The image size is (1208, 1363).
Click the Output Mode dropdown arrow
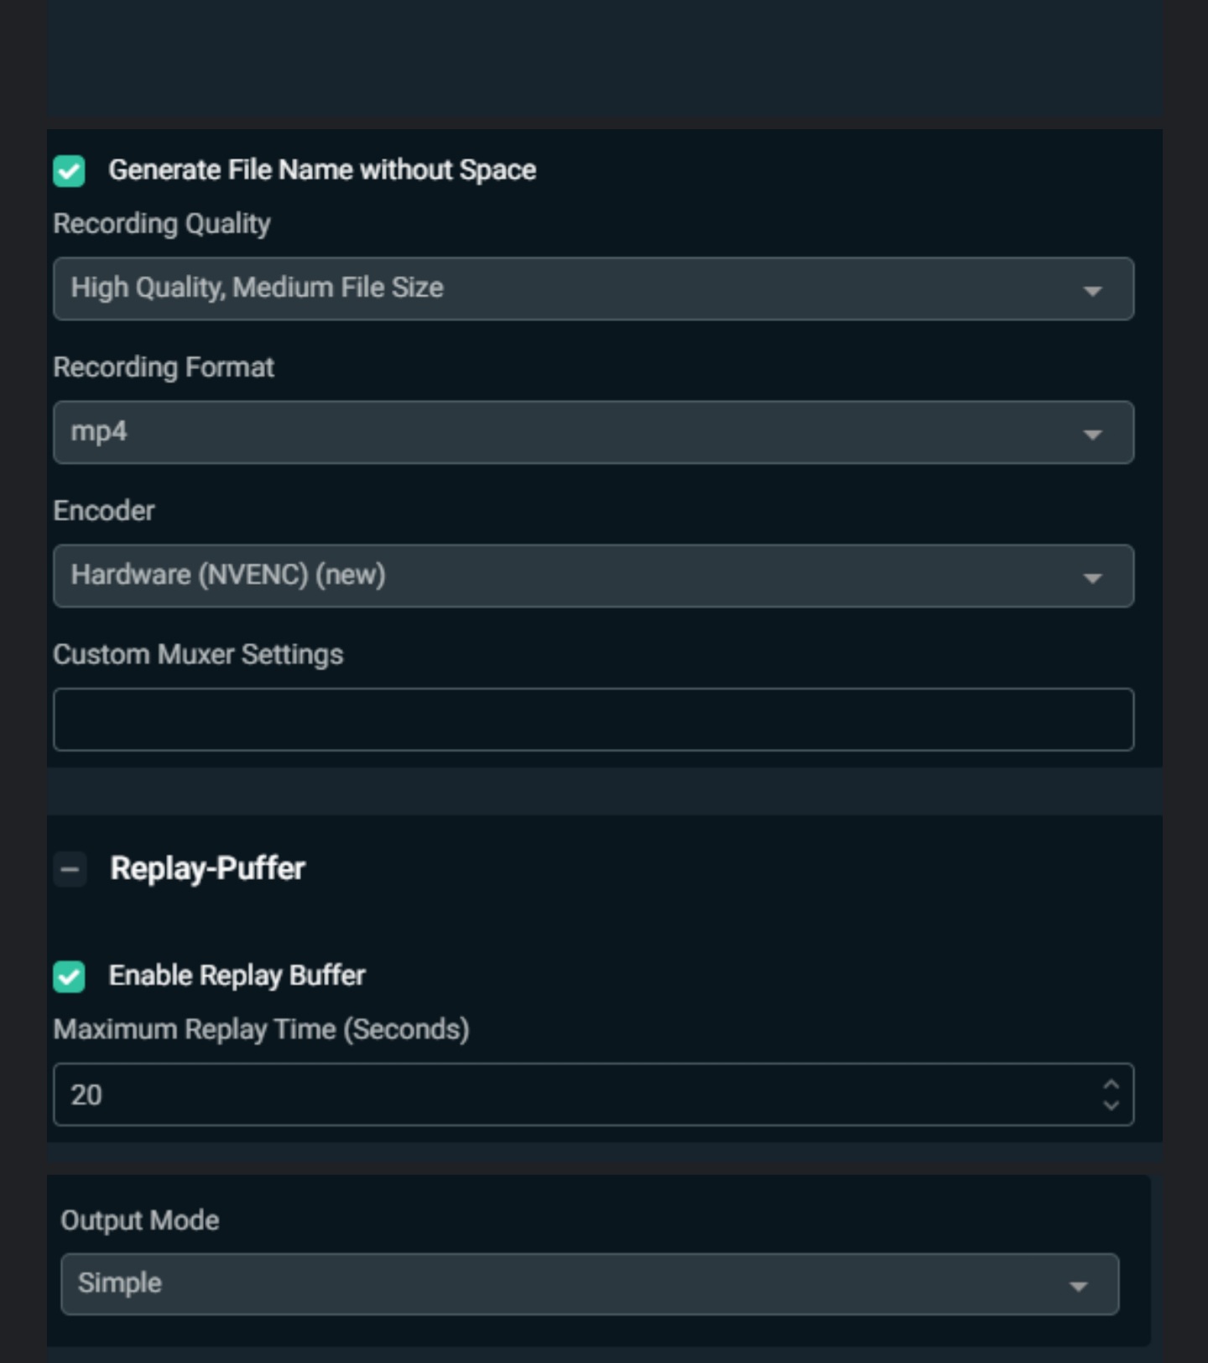coord(1078,1286)
